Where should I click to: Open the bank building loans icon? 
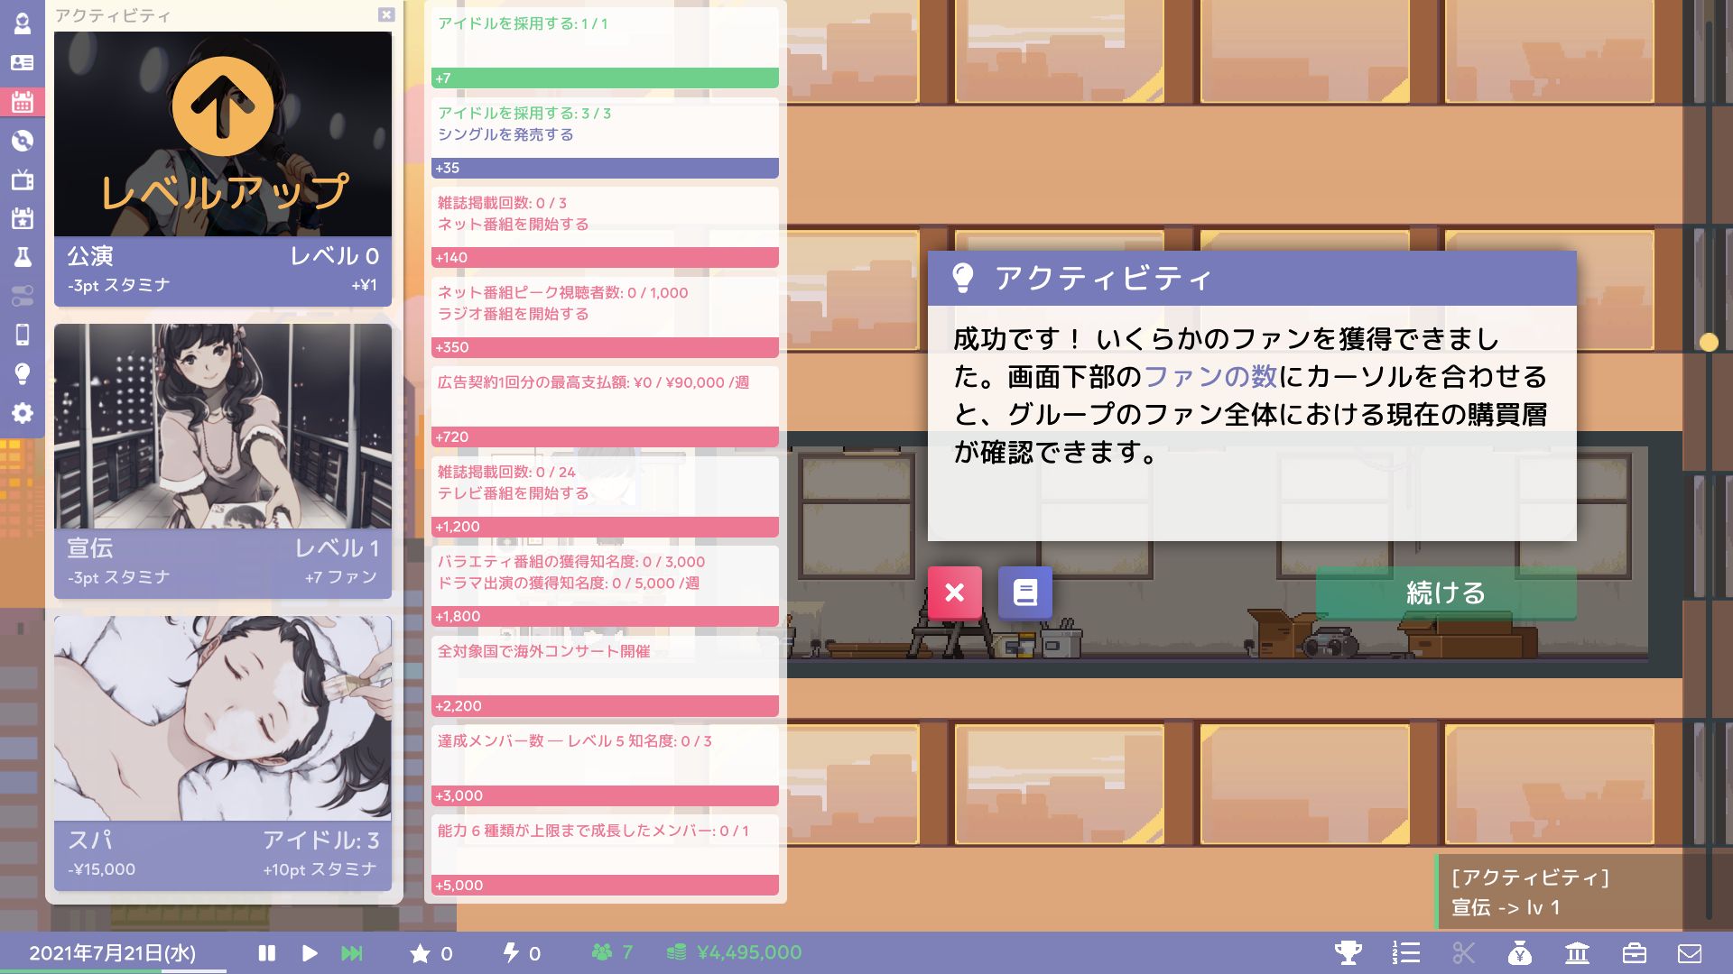point(1577,952)
